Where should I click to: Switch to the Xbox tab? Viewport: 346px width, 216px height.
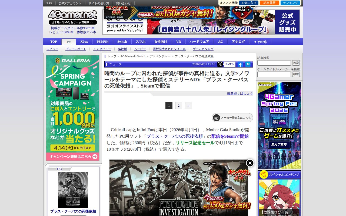click(84, 42)
